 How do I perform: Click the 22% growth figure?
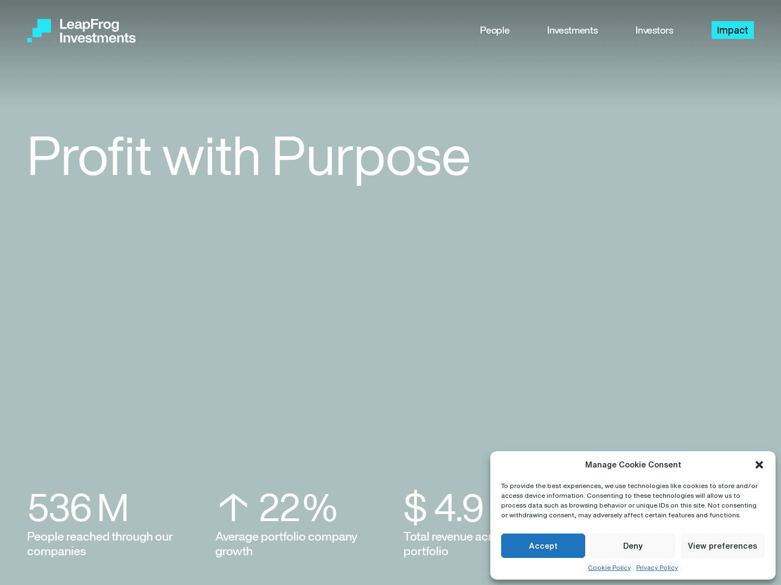click(297, 508)
